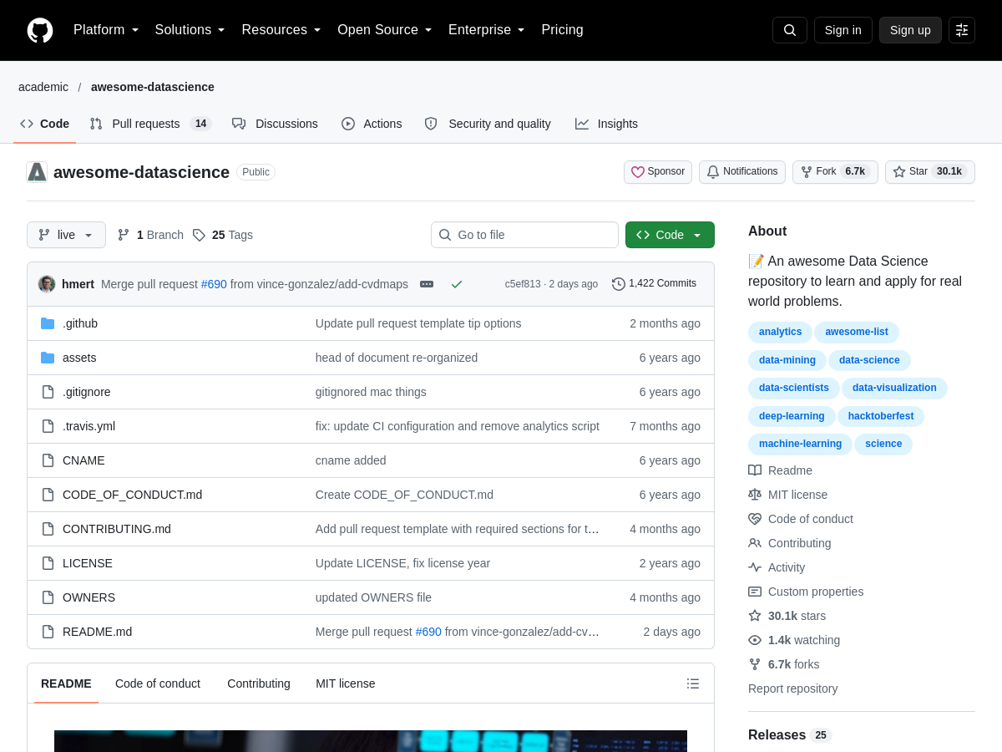Viewport: 1002px width, 752px height.
Task: Click the academic owner link
Action: pyautogui.click(x=43, y=87)
